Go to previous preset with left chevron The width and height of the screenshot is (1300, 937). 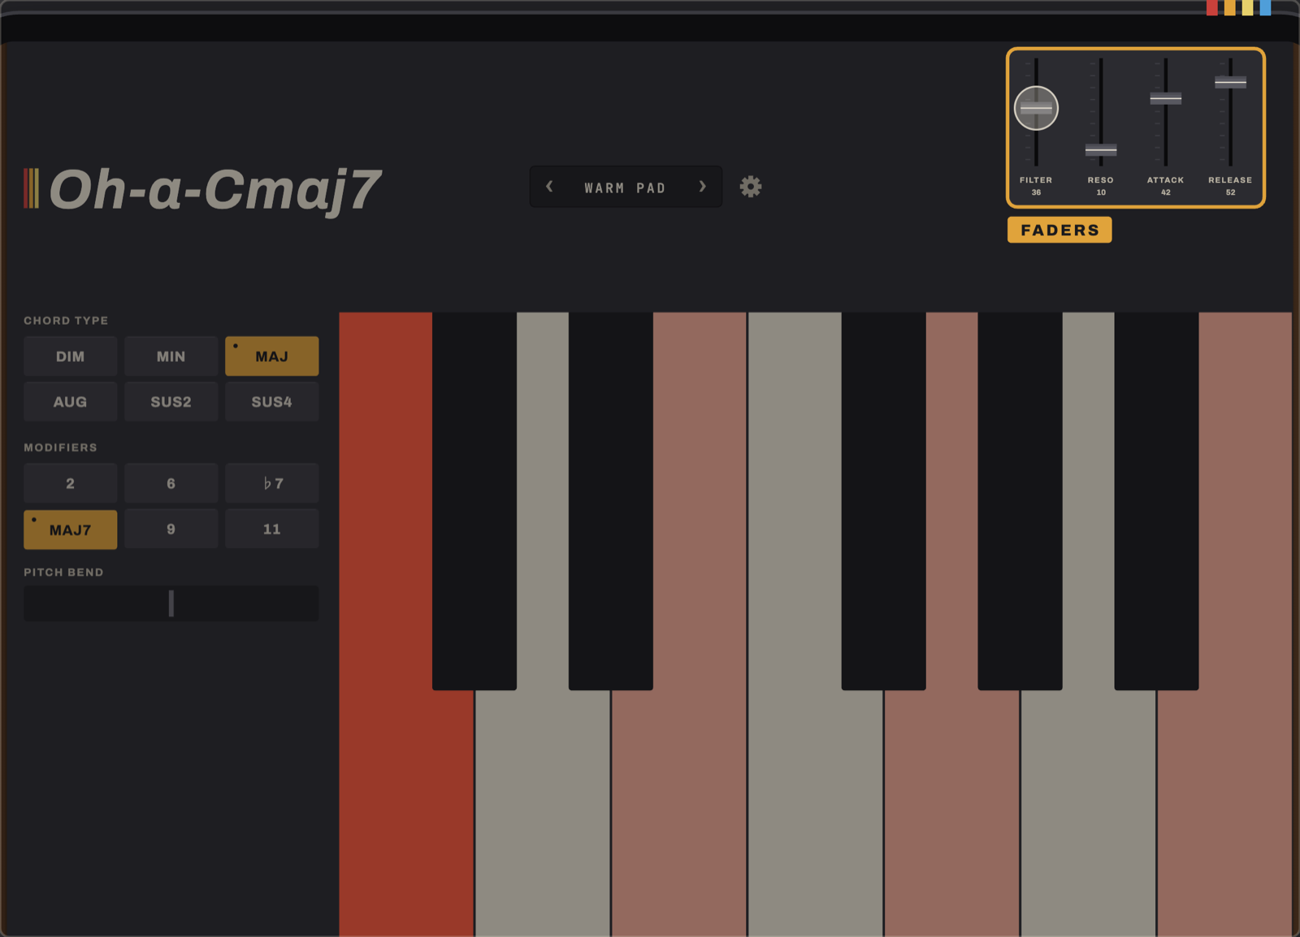pyautogui.click(x=550, y=187)
